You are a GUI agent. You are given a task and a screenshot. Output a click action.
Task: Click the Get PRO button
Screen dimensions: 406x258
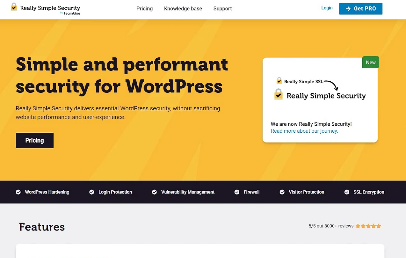coord(361,9)
